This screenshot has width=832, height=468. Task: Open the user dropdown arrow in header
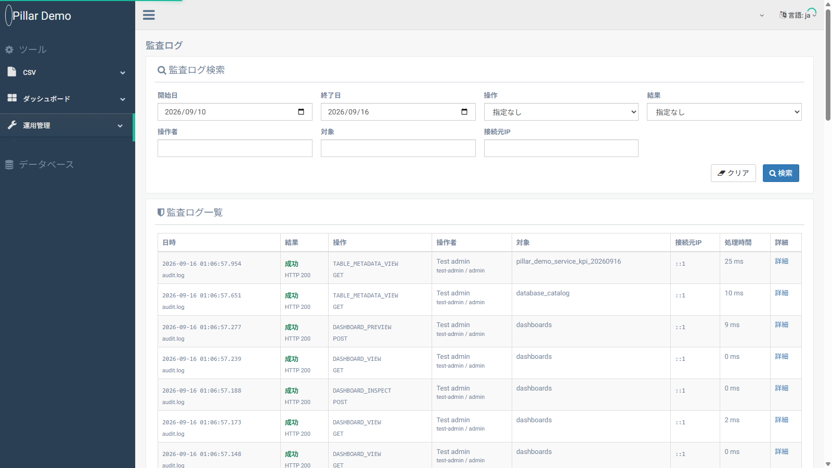click(762, 16)
